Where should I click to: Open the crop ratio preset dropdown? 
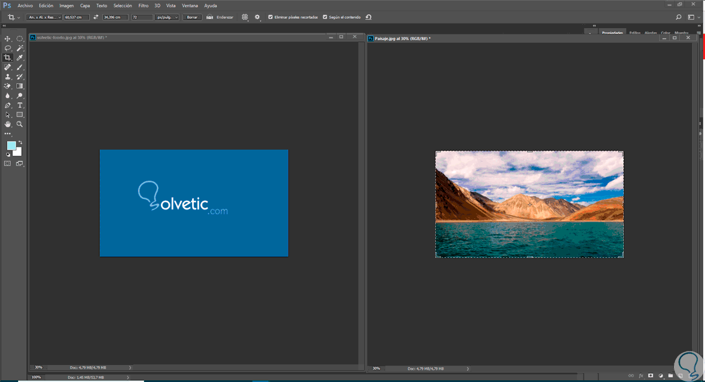[43, 17]
